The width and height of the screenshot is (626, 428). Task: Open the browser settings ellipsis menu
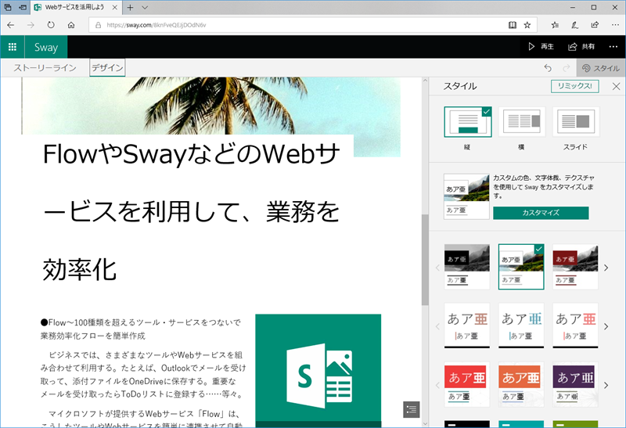(x=615, y=25)
